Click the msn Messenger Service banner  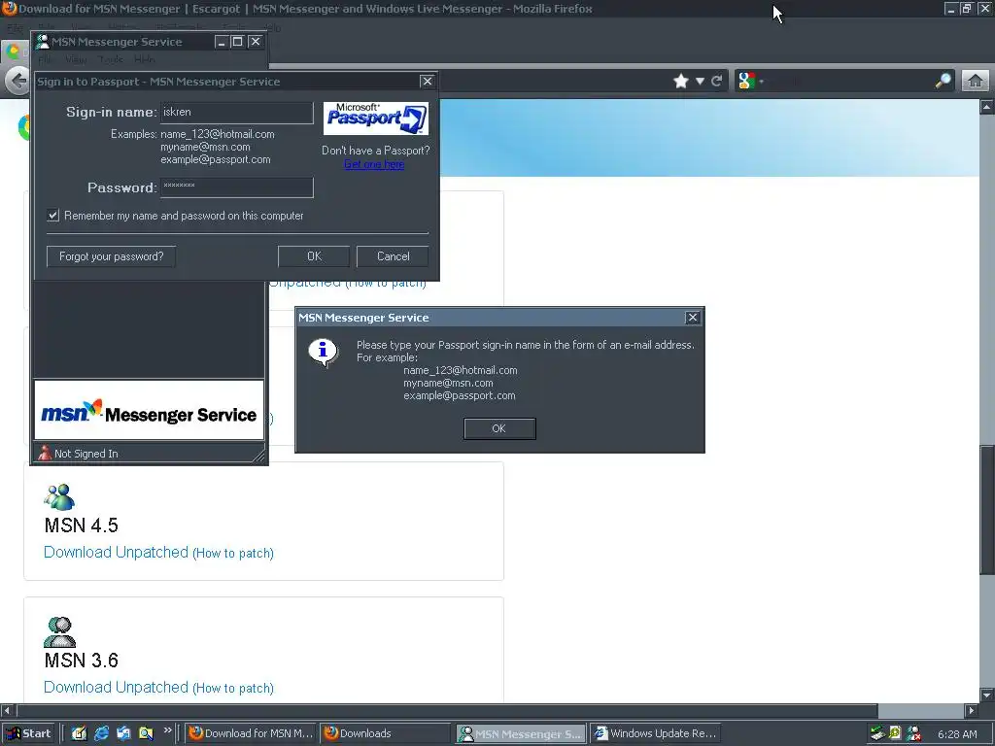[149, 410]
